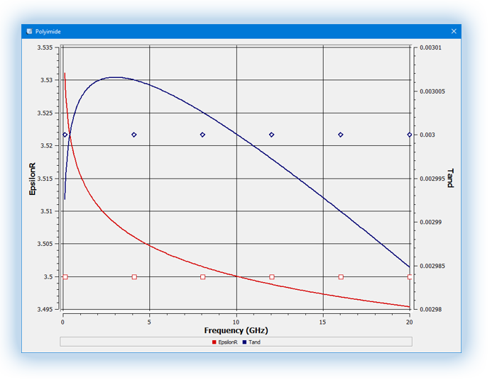Select the blue diamond marker at 8 GHz
Screen dimensions: 497x387
tap(203, 135)
